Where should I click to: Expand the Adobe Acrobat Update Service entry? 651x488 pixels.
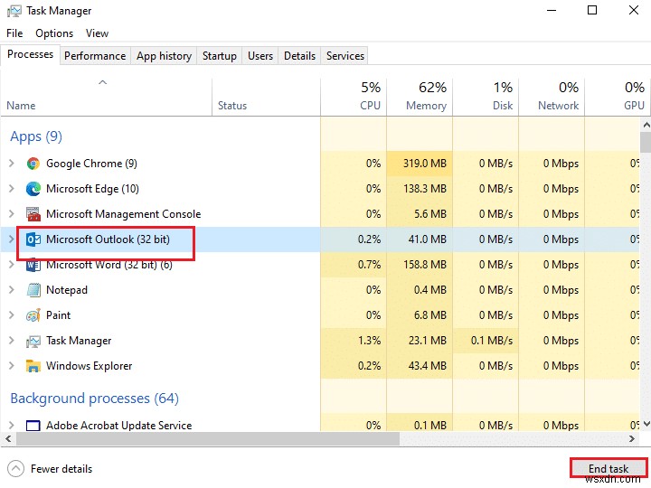(12, 426)
